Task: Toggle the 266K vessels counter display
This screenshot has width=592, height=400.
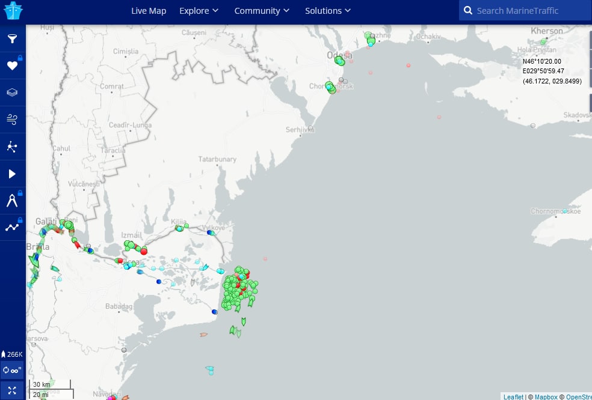Action: pos(12,354)
